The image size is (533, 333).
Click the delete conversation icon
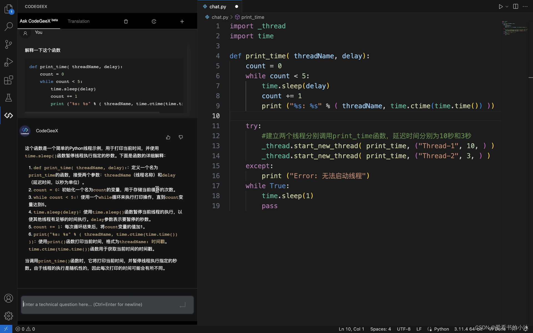click(x=126, y=21)
